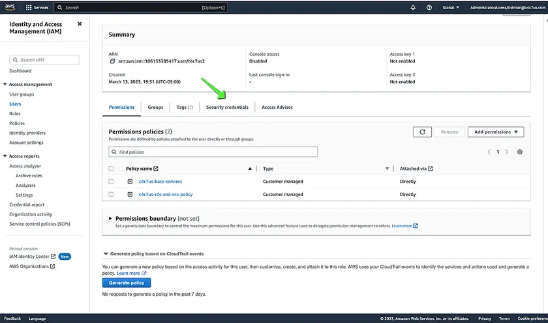Open Terms link in footer
Image resolution: width=548 pixels, height=323 pixels.
pyautogui.click(x=504, y=318)
